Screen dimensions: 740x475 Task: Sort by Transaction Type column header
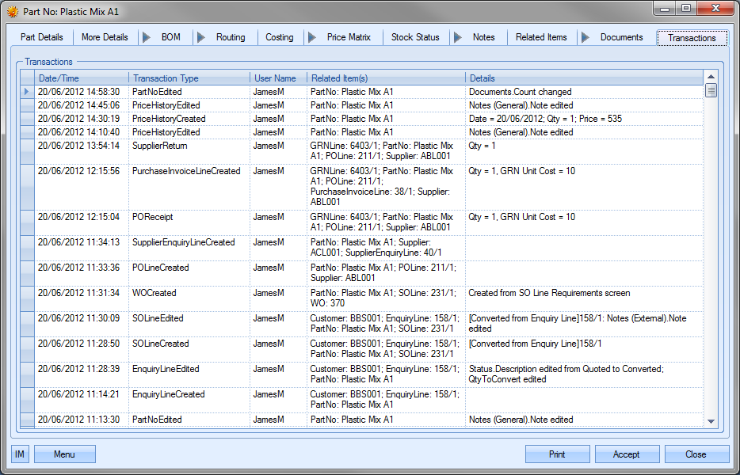pyautogui.click(x=189, y=78)
